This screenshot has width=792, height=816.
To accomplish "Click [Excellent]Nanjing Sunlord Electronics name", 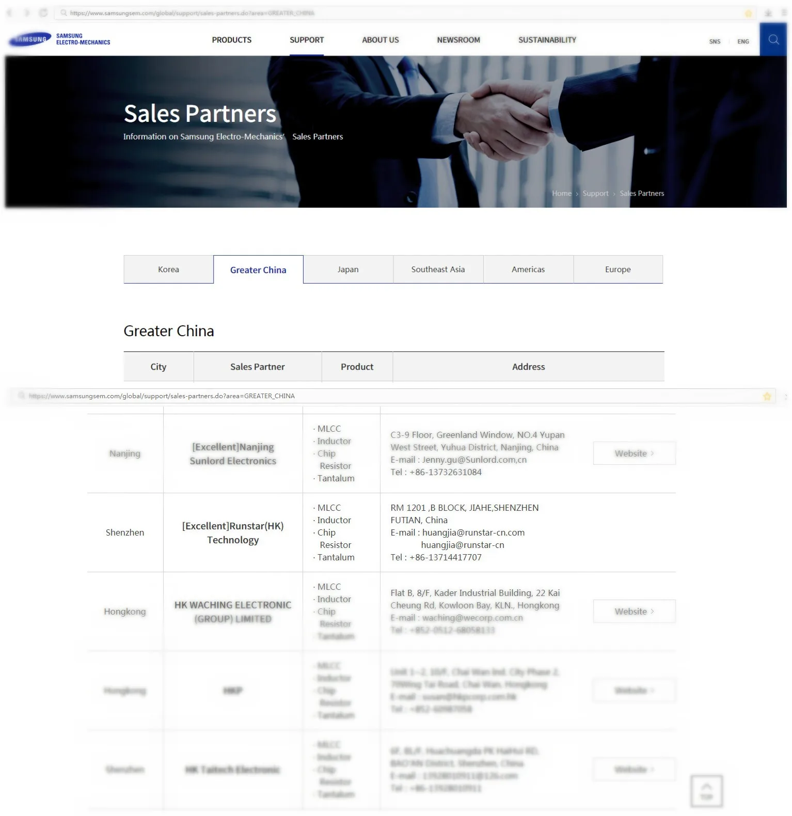I will [x=233, y=454].
